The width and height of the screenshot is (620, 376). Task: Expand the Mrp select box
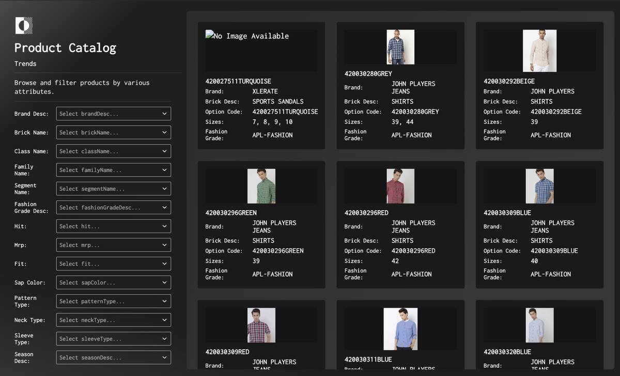pyautogui.click(x=113, y=245)
